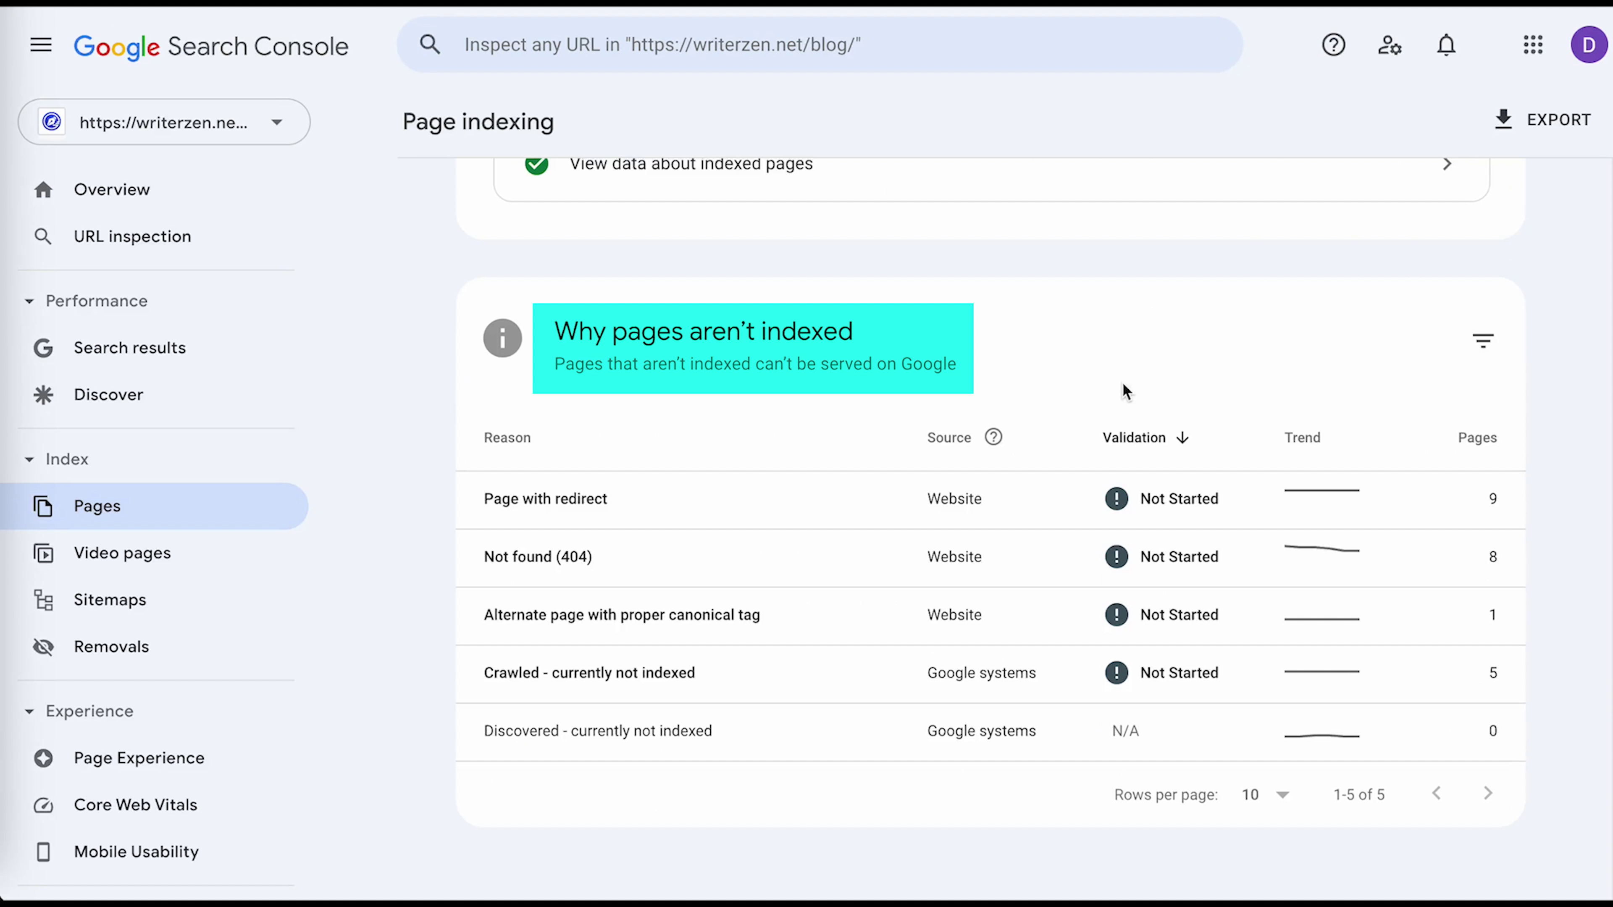
Task: Open Sitemaps in the sidebar
Action: (x=110, y=600)
